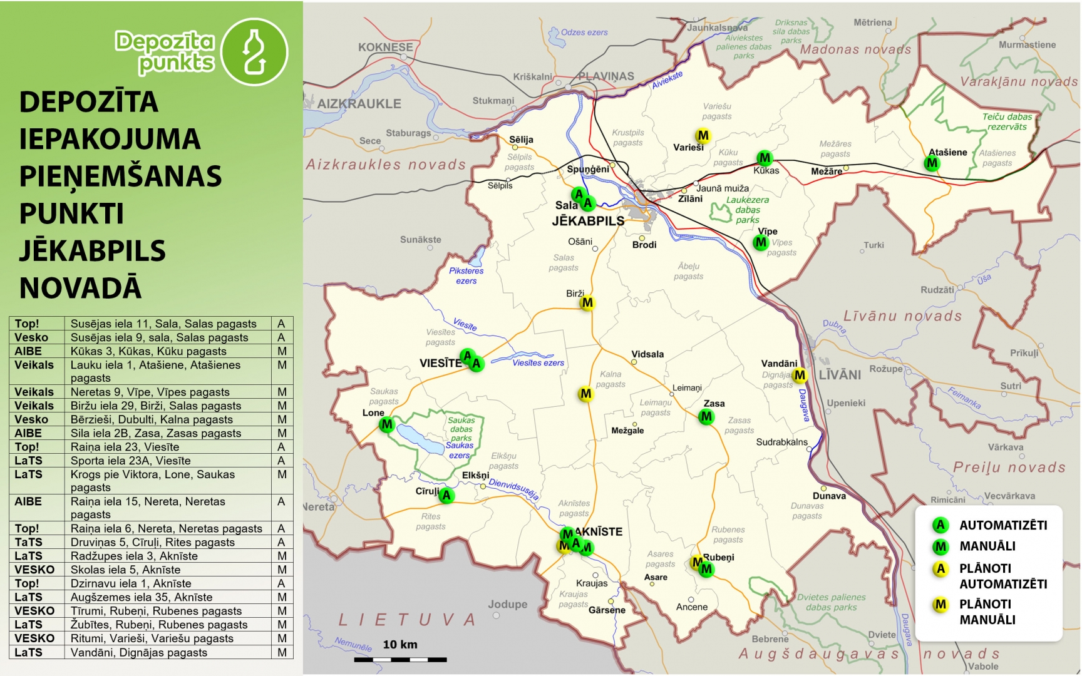Select the yellow M marker at Birži
Image resolution: width=1082 pixels, height=676 pixels.
(x=587, y=304)
